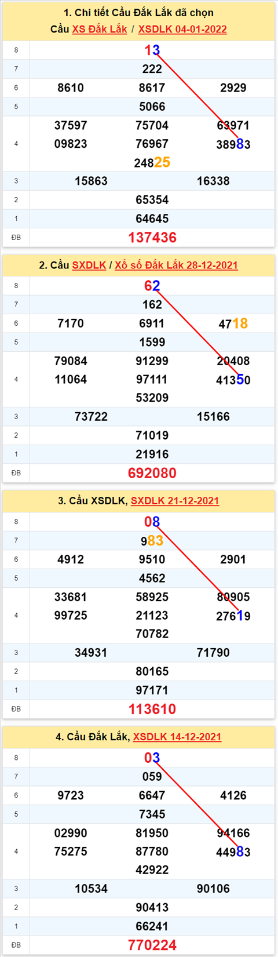Select number 58925
Image resolution: width=278 pixels, height=957 pixels.
[152, 597]
